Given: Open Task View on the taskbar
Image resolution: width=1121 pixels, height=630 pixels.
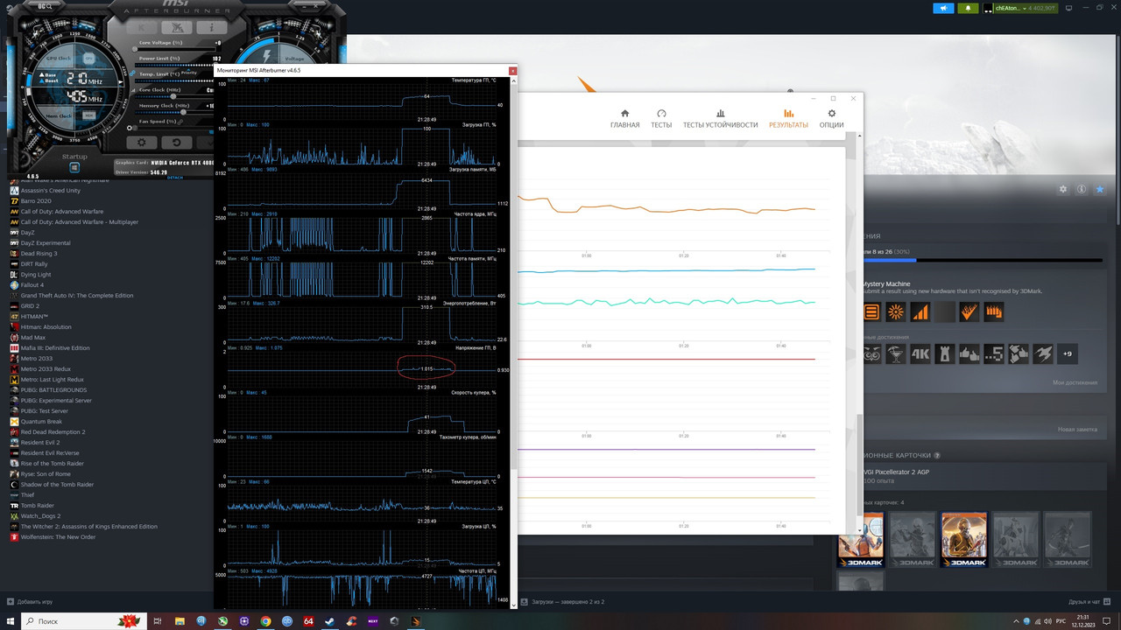Looking at the screenshot, I should (158, 621).
